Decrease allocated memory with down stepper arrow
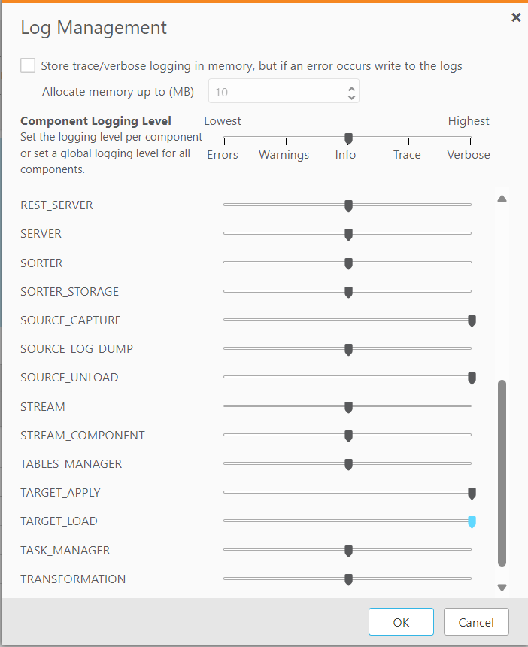This screenshot has height=647, width=528. [351, 96]
